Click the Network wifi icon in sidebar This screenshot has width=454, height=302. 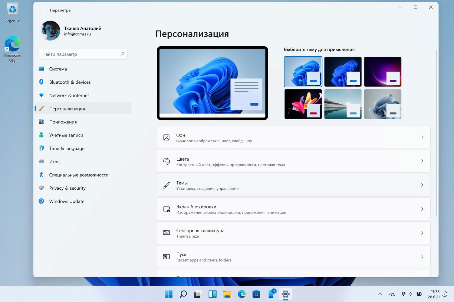41,95
